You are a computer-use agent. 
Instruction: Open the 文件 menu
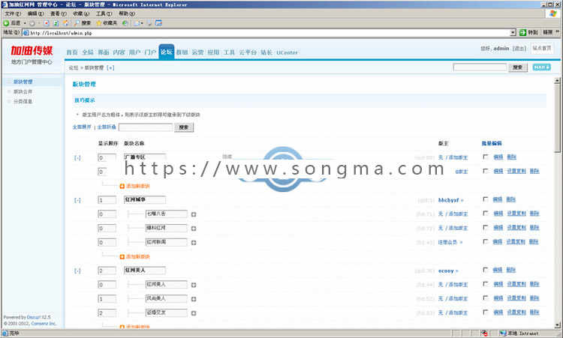click(13, 13)
